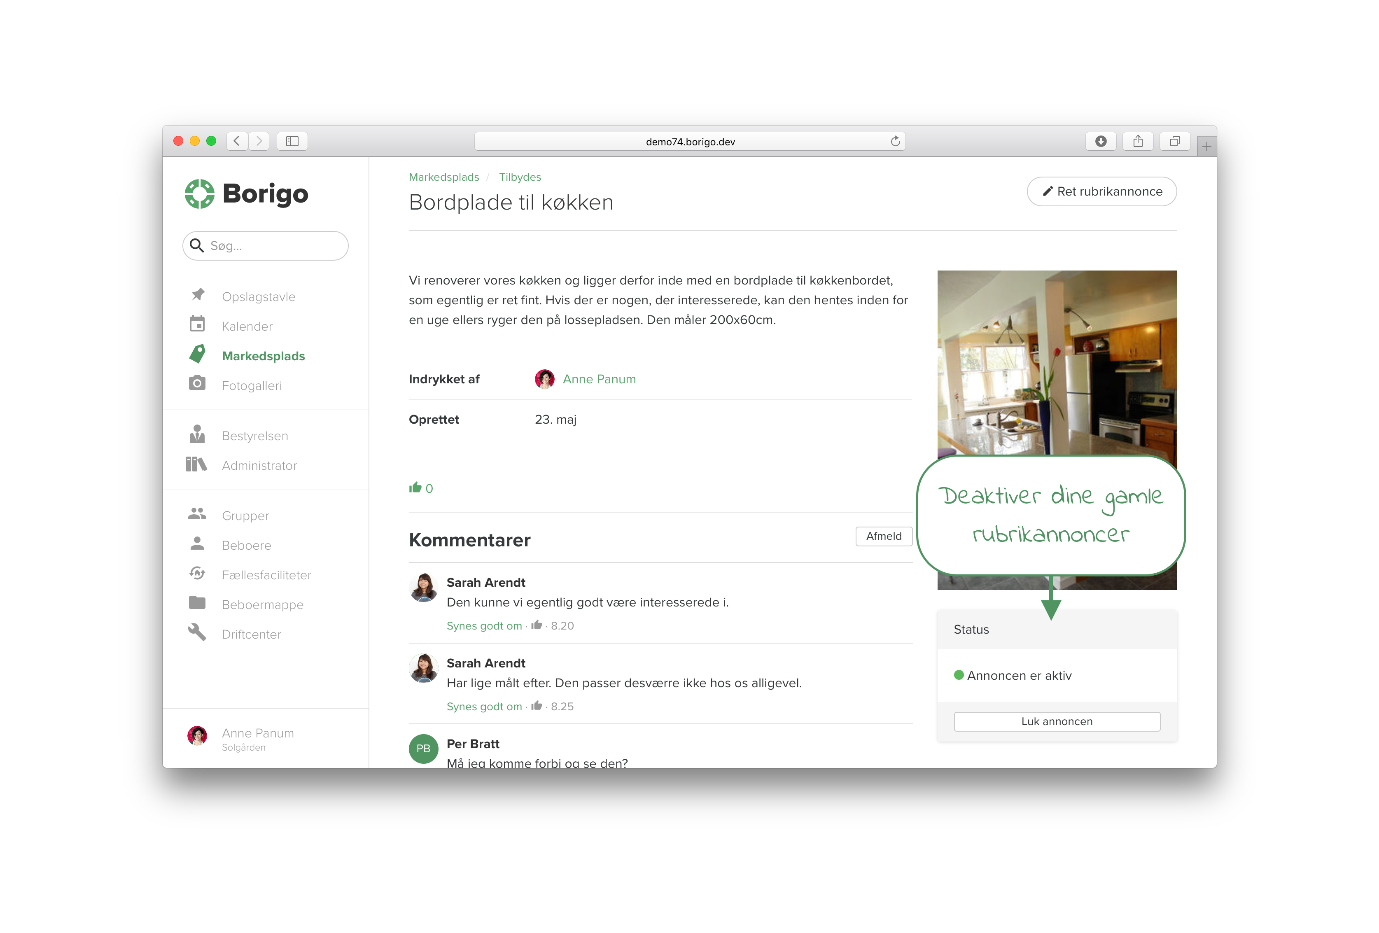
Task: Click the Markedsplads tag icon
Action: tap(198, 355)
